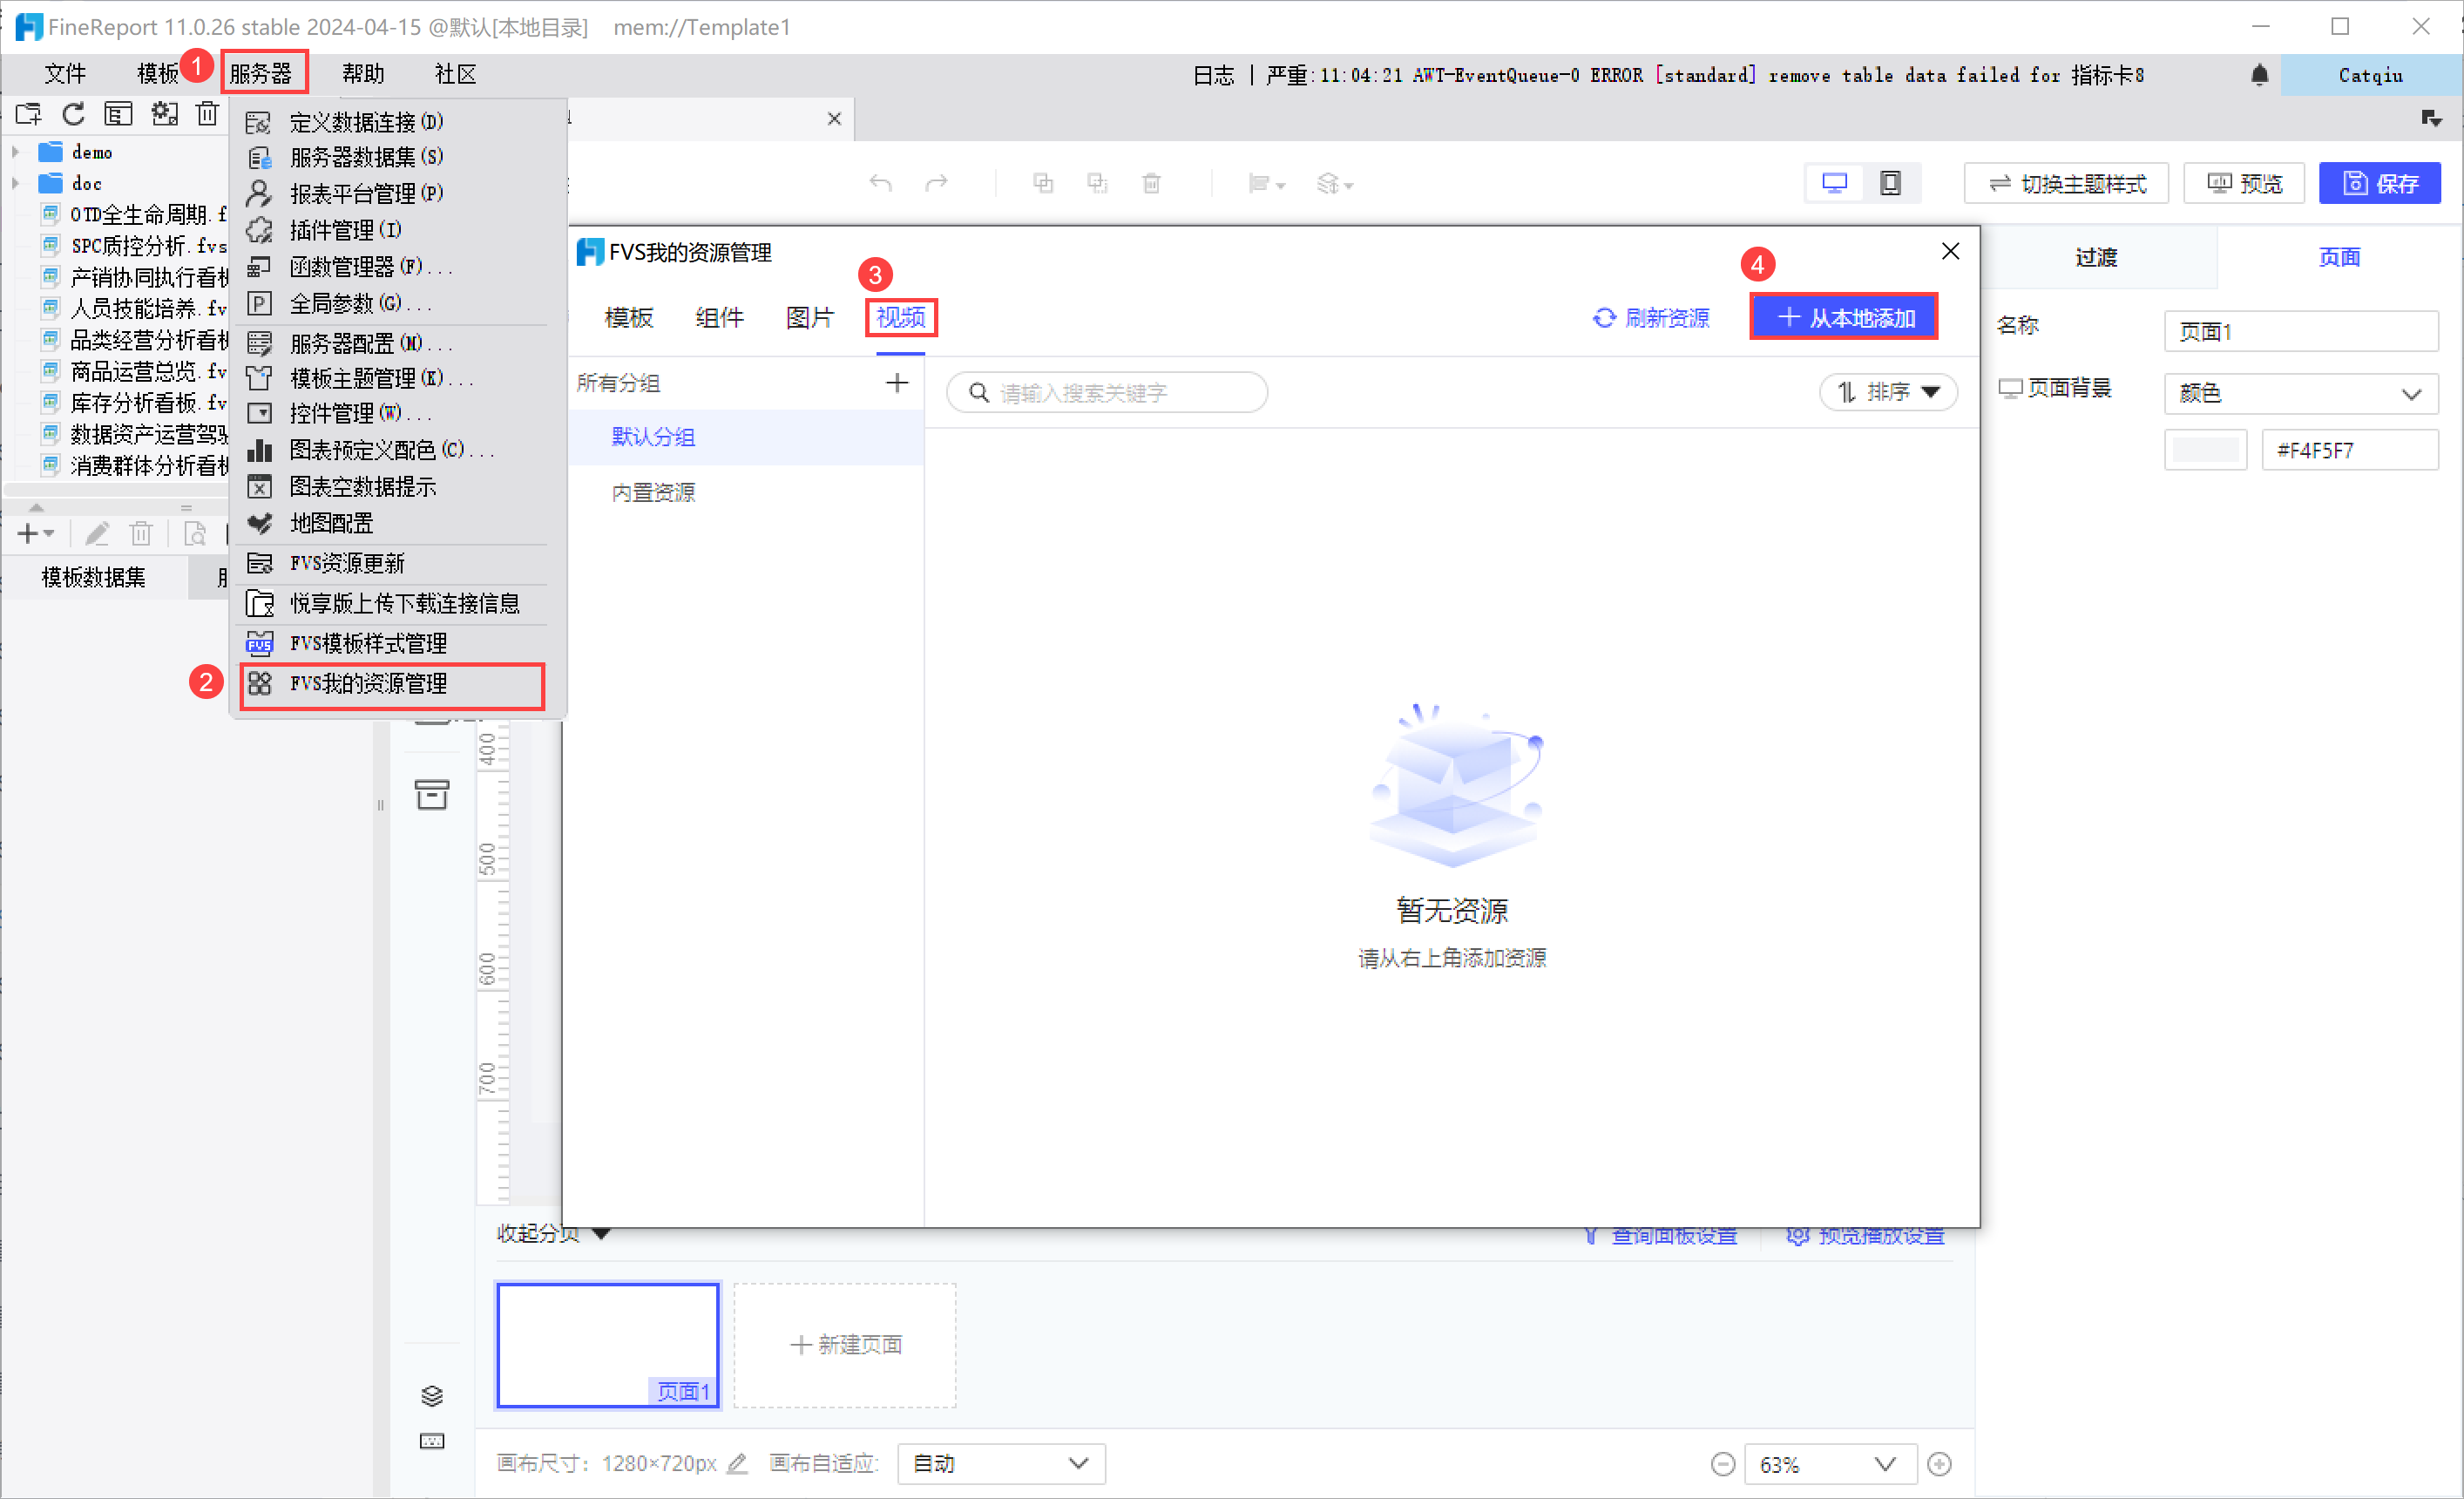Click the page background color swatch
Viewport: 2464px width, 1499px height.
click(x=2205, y=450)
